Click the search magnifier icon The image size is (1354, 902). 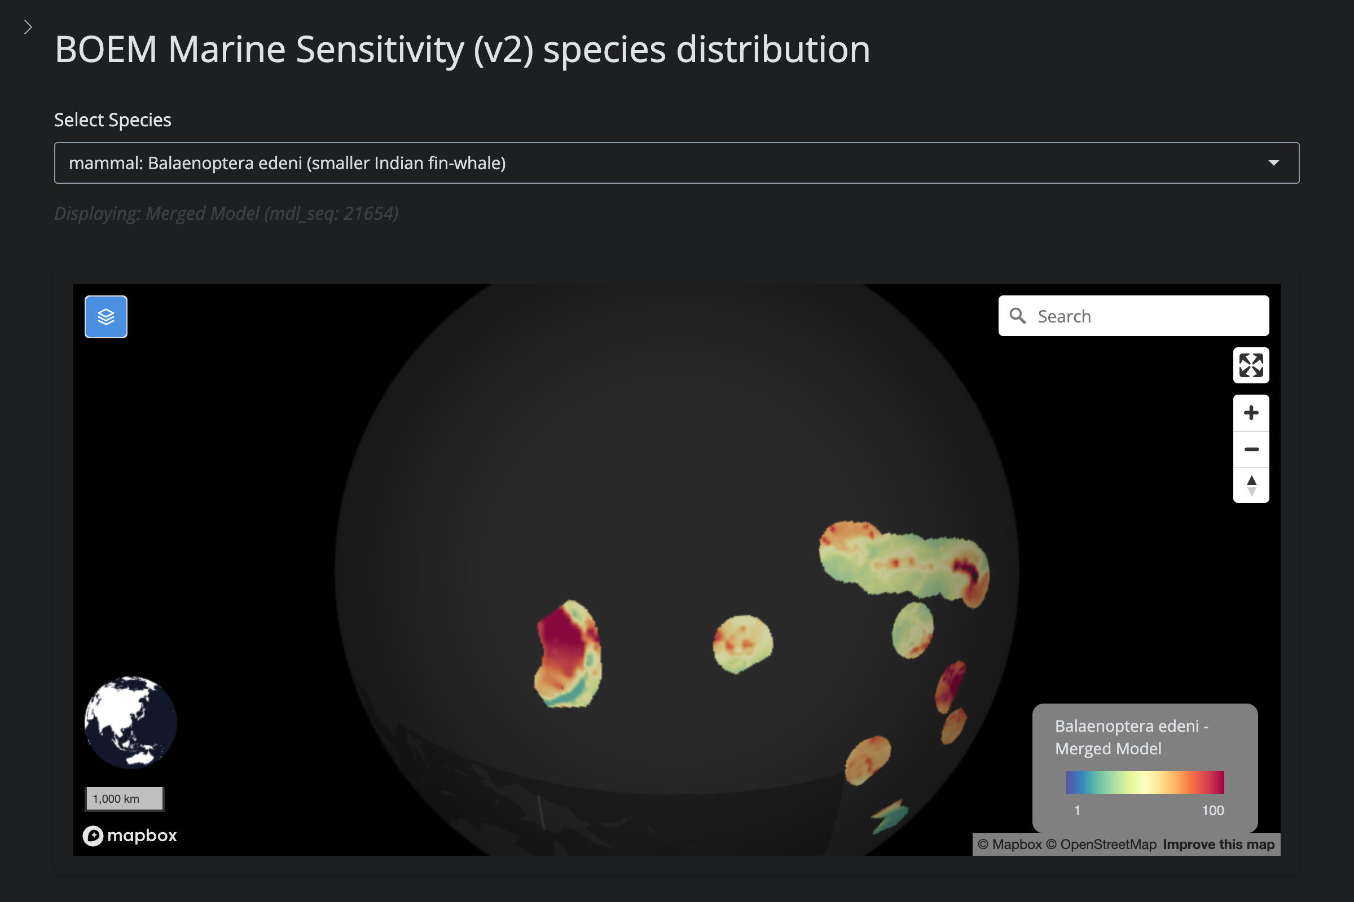1017,316
